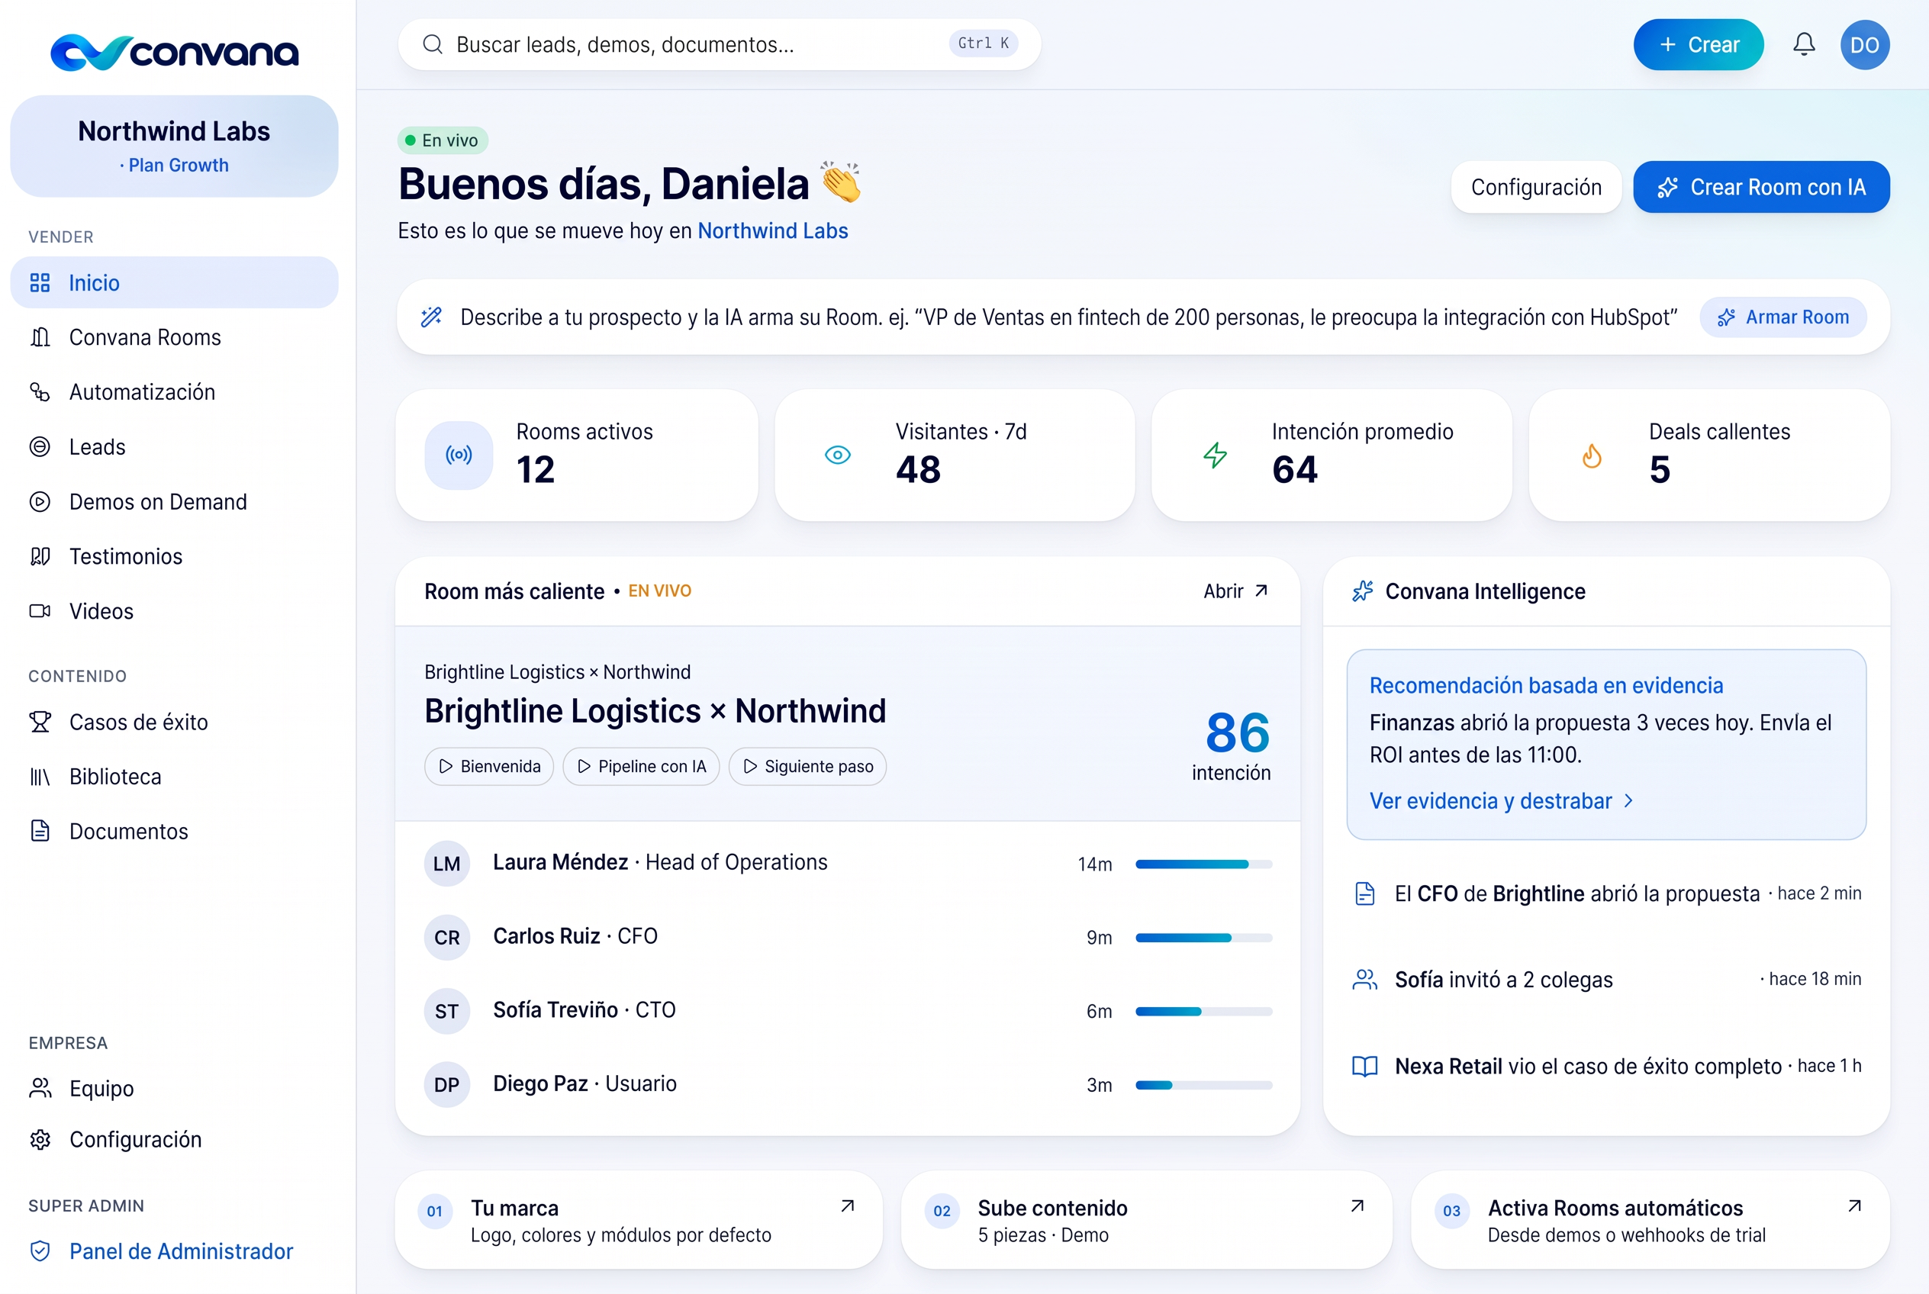Play the Pipeline con IA chip
This screenshot has width=1929, height=1294.
(x=640, y=767)
